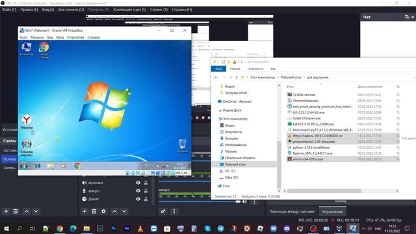Image resolution: width=416 pixels, height=234 pixels.
Task: Move the source up in Sources list
Action: click(114, 211)
